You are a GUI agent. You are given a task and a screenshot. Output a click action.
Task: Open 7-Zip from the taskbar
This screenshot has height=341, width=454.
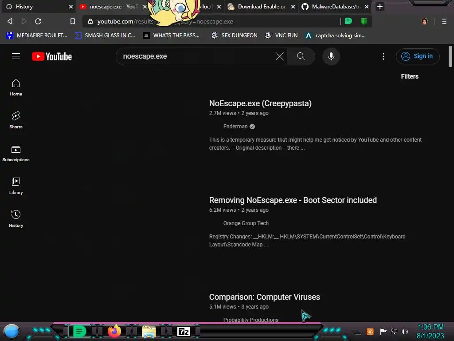point(184,331)
